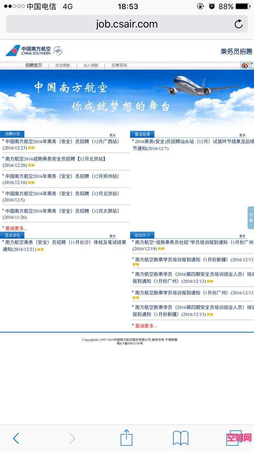
Task: Select the 招聘计划 section tab
Action: tap(12, 134)
